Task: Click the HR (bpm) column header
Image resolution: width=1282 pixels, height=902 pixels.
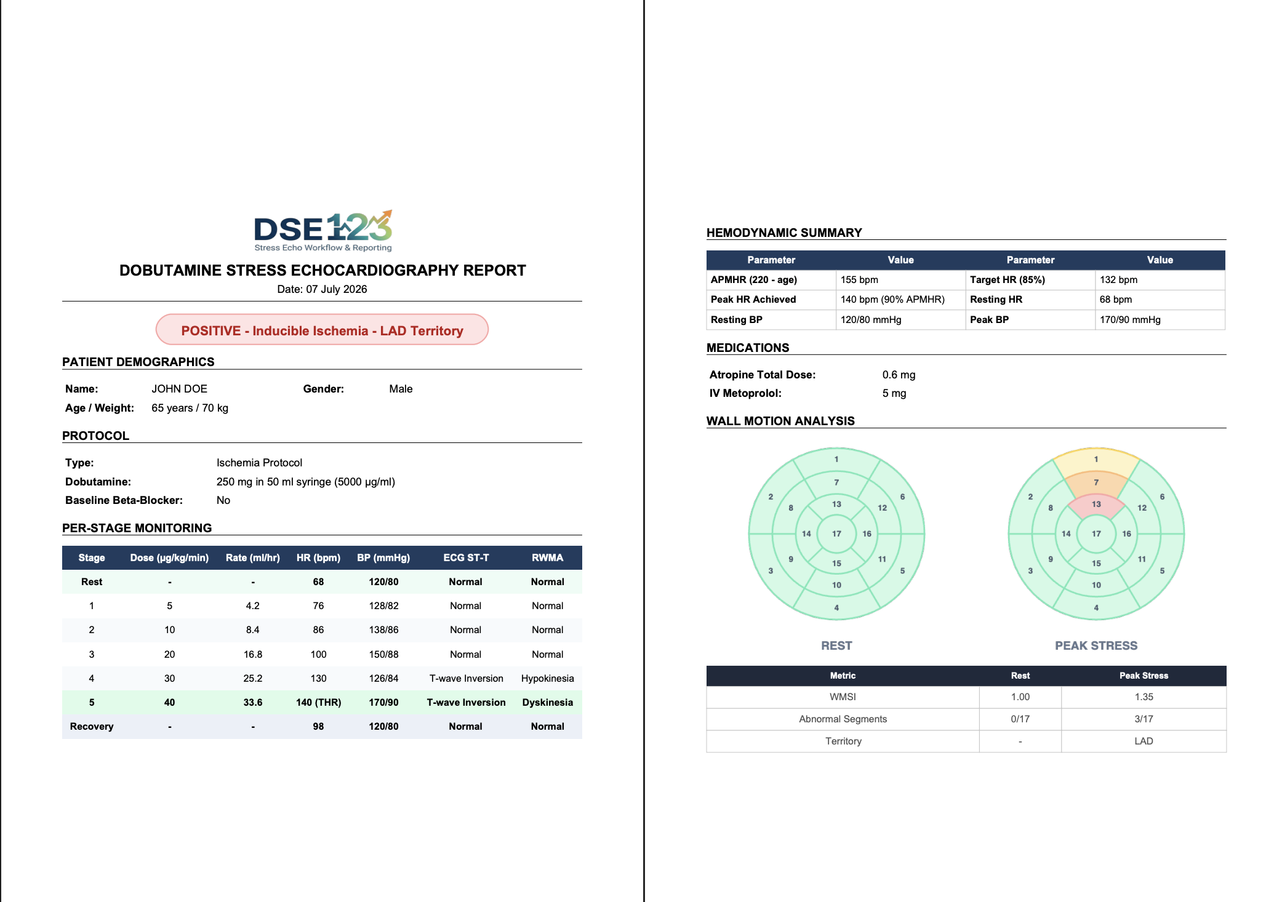Action: coord(318,557)
